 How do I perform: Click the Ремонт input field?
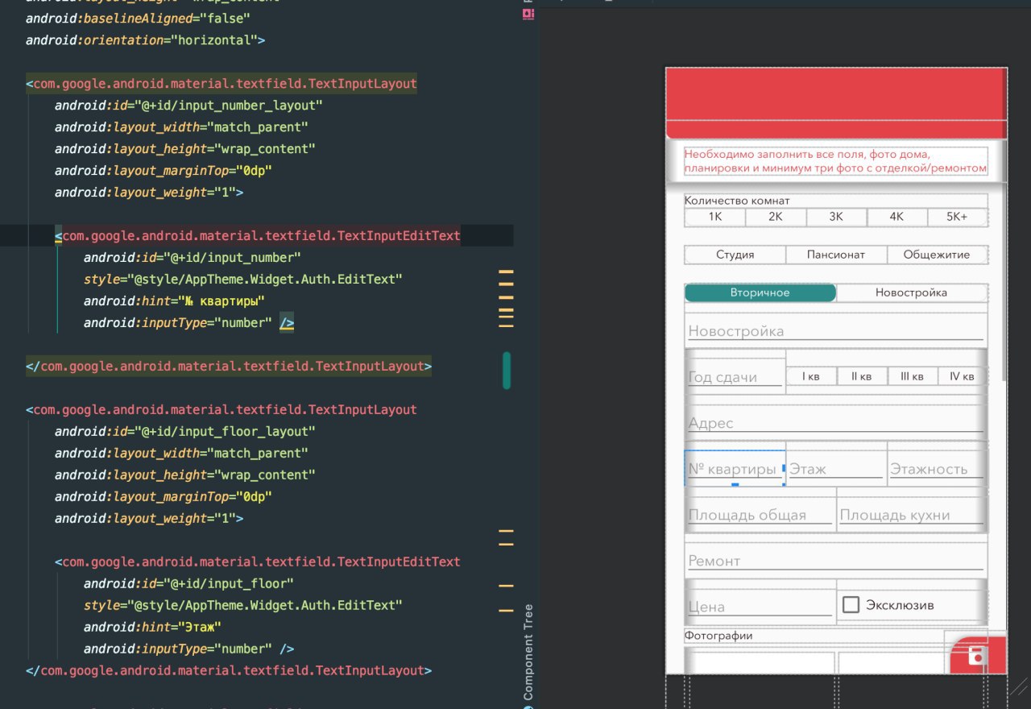point(835,560)
